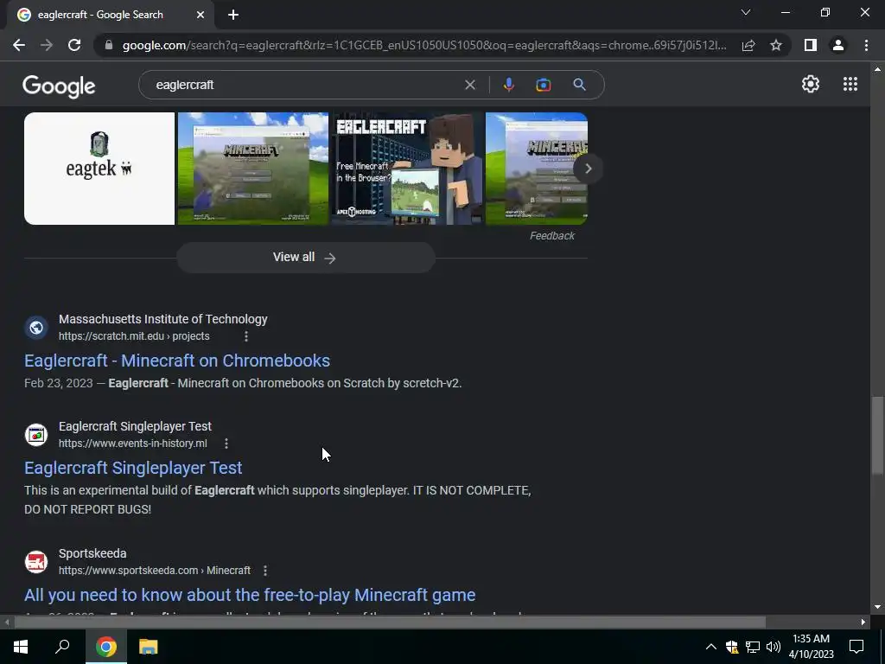Open Google quick settings gear

811,84
